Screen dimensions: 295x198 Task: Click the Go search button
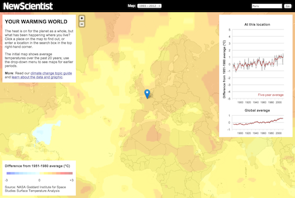[x=288, y=6]
